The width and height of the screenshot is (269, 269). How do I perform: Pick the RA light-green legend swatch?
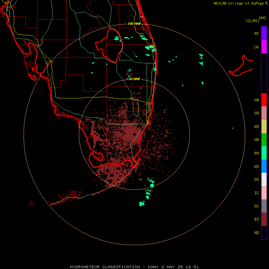coord(264,153)
